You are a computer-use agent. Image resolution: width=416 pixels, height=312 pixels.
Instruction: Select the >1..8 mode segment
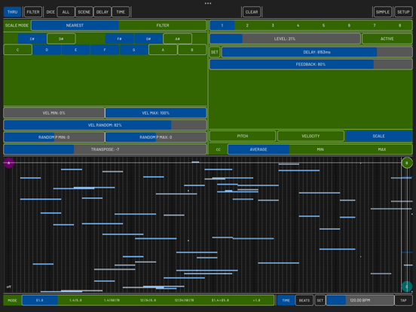[x=256, y=301]
